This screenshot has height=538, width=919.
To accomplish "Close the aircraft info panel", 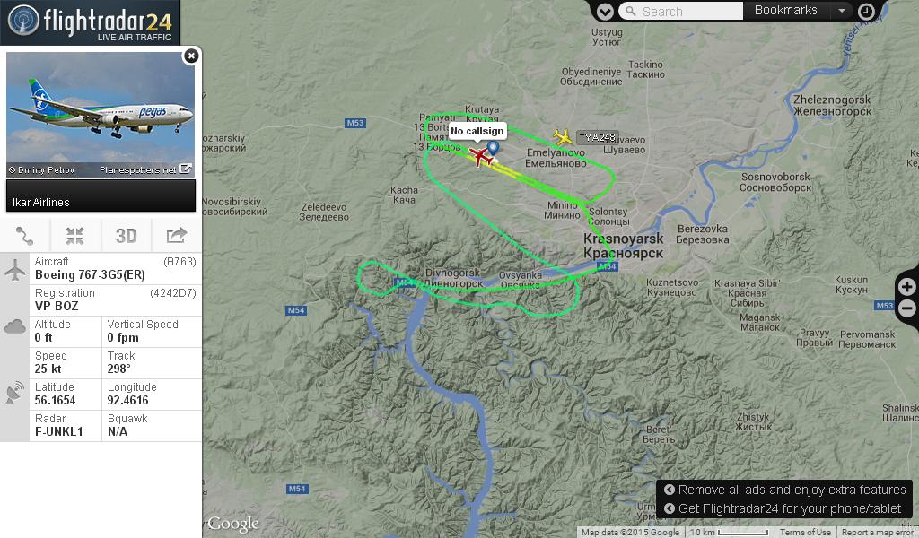I will (x=191, y=56).
